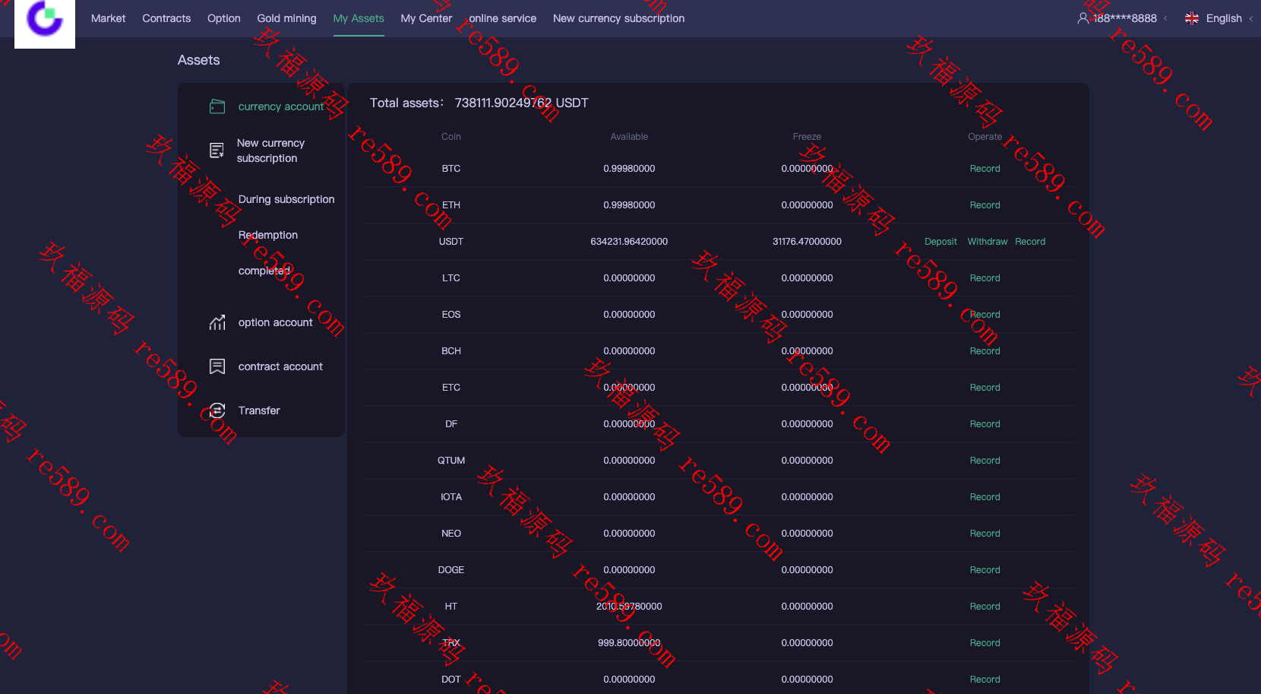Open My Center page
1261x694 pixels.
(426, 18)
